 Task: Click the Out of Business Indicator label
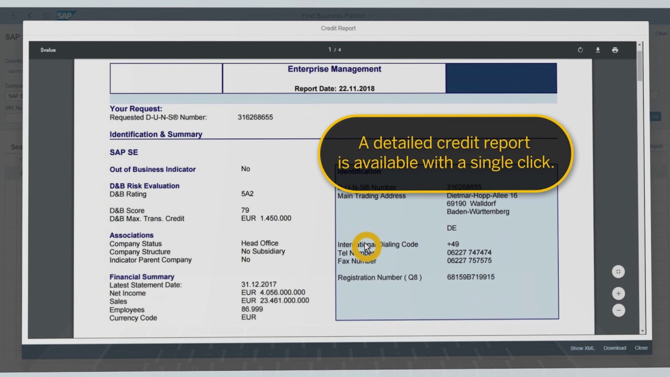coord(152,170)
